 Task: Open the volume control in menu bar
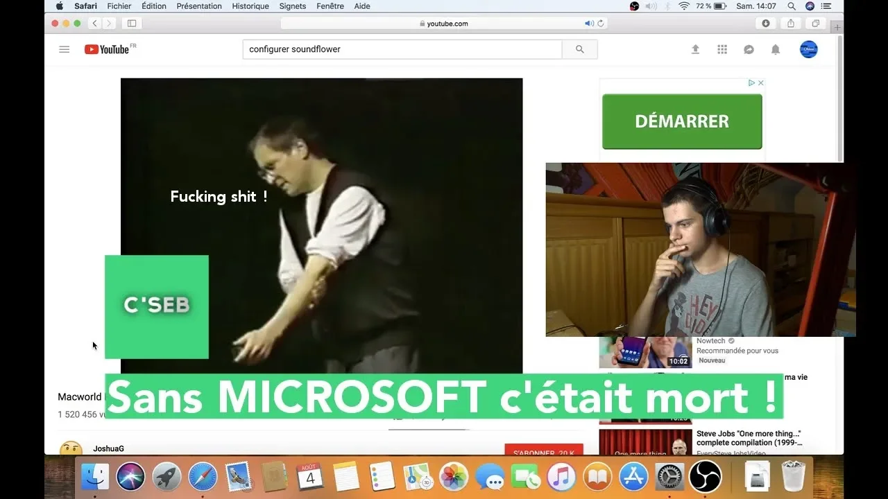pyautogui.click(x=651, y=6)
